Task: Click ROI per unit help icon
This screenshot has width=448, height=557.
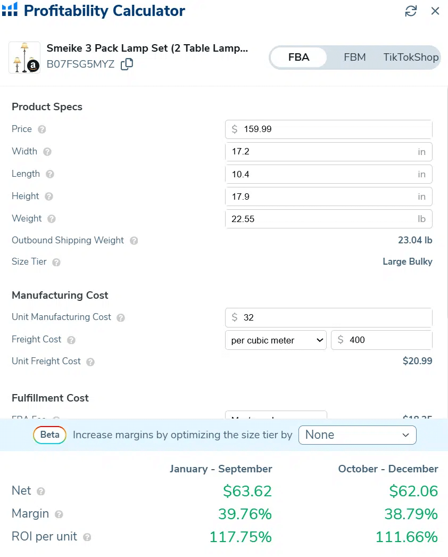Action: pos(87,537)
